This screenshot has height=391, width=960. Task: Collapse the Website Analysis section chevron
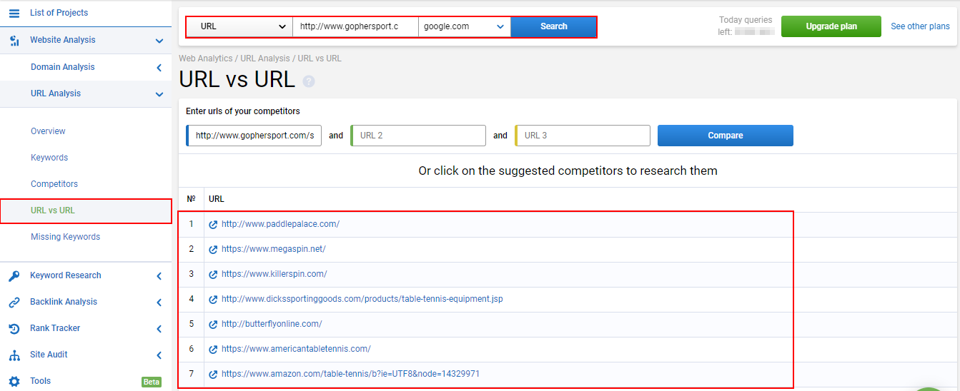159,41
